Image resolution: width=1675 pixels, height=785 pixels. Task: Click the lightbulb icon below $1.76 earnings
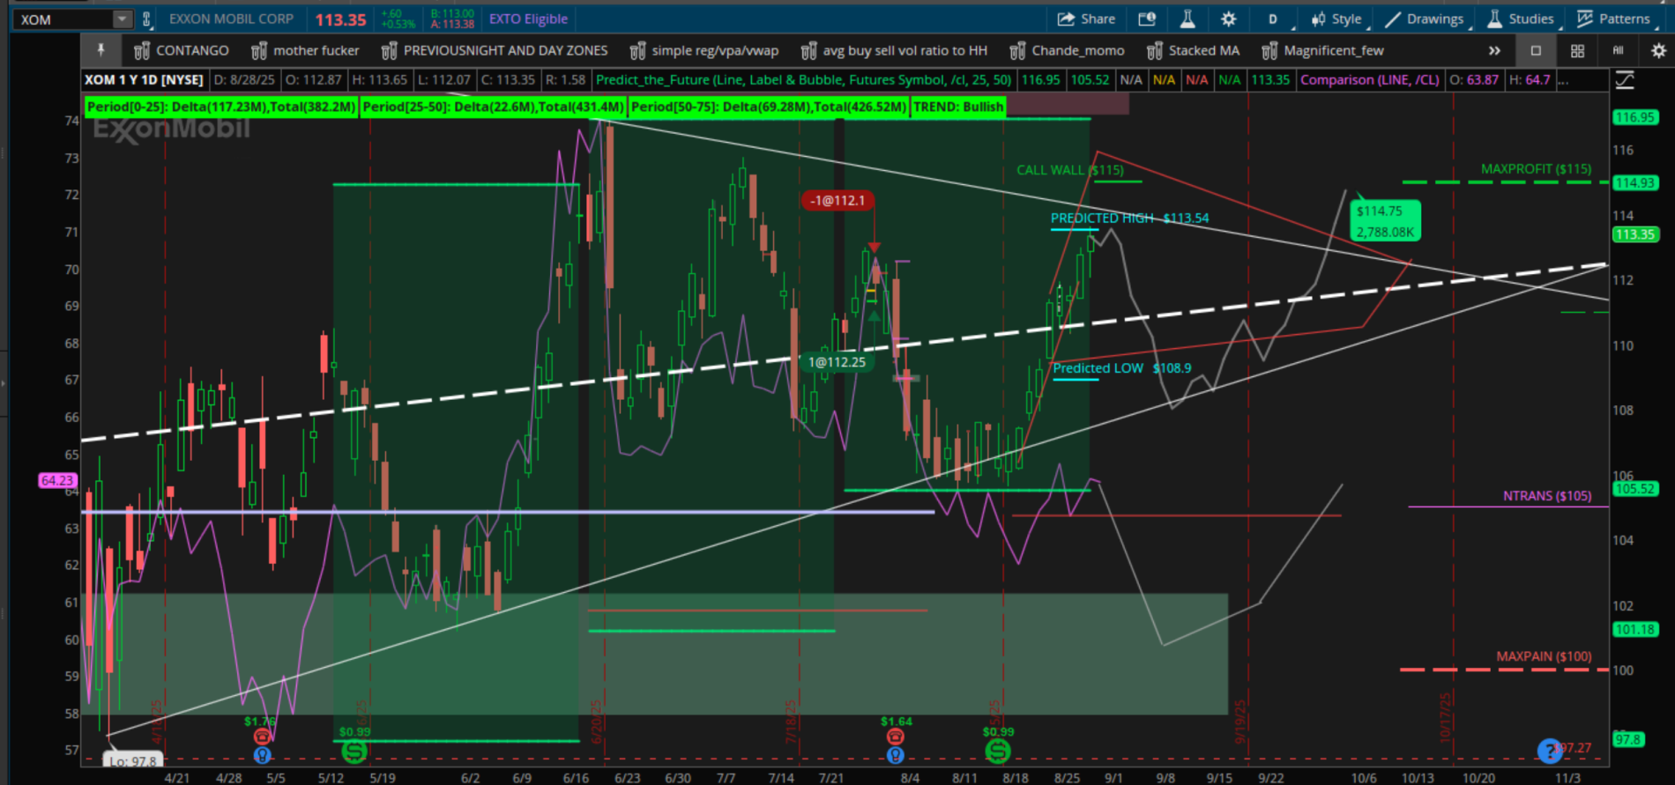point(262,755)
